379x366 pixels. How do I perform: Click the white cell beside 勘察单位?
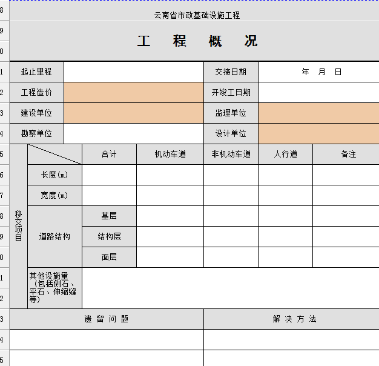(133, 133)
